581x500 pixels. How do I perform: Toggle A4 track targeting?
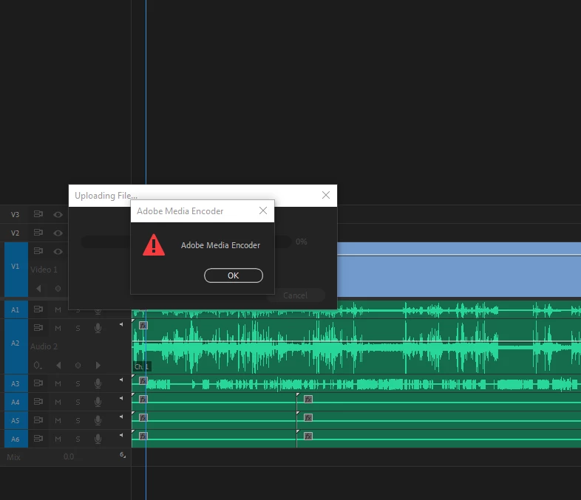16,403
